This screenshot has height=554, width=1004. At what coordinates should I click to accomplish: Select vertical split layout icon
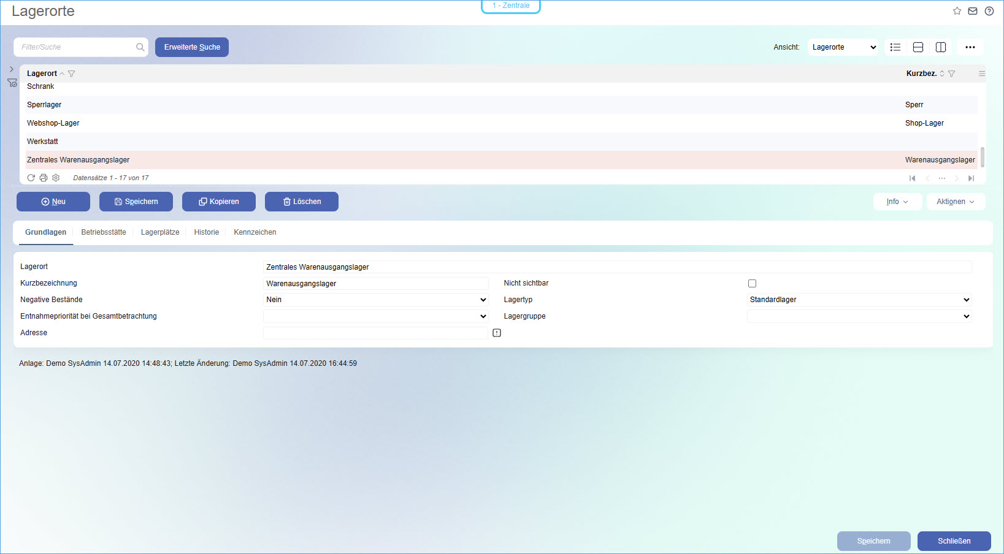pyautogui.click(x=941, y=47)
